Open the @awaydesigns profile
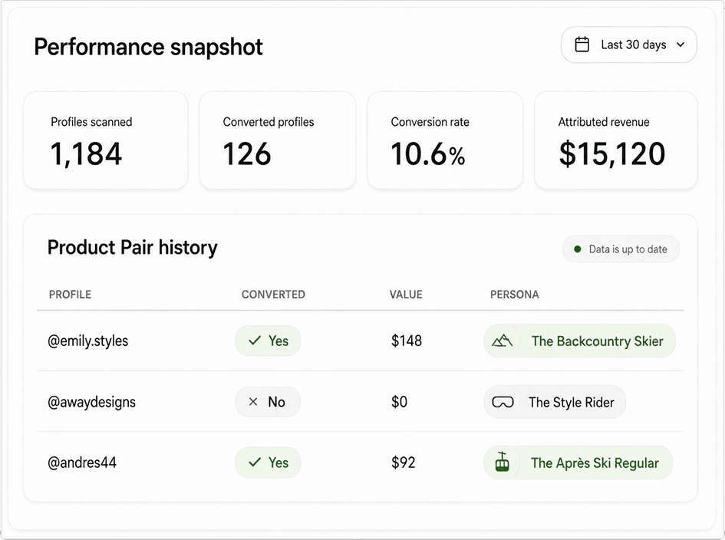 pyautogui.click(x=91, y=402)
